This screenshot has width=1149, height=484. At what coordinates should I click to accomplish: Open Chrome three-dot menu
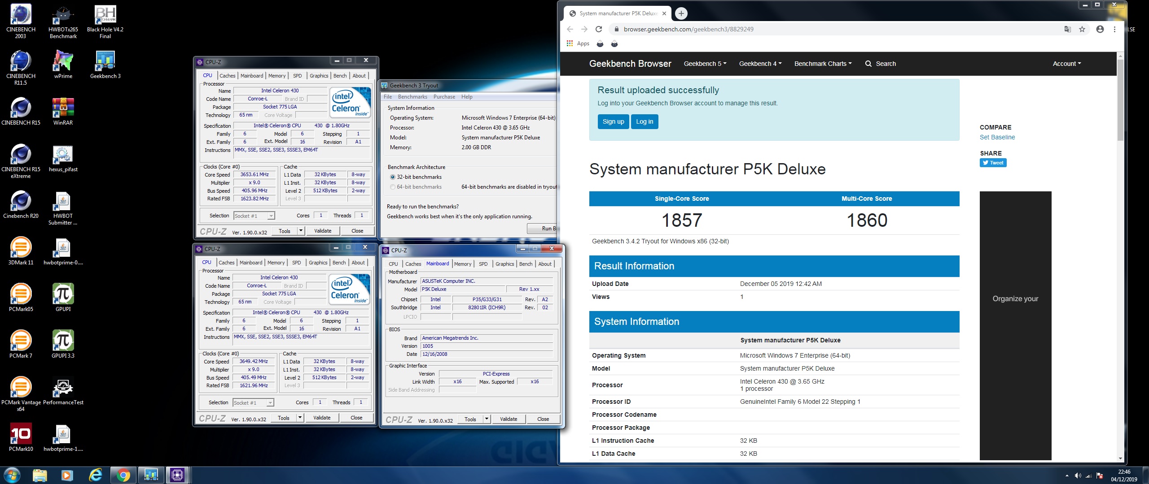[x=1114, y=29]
